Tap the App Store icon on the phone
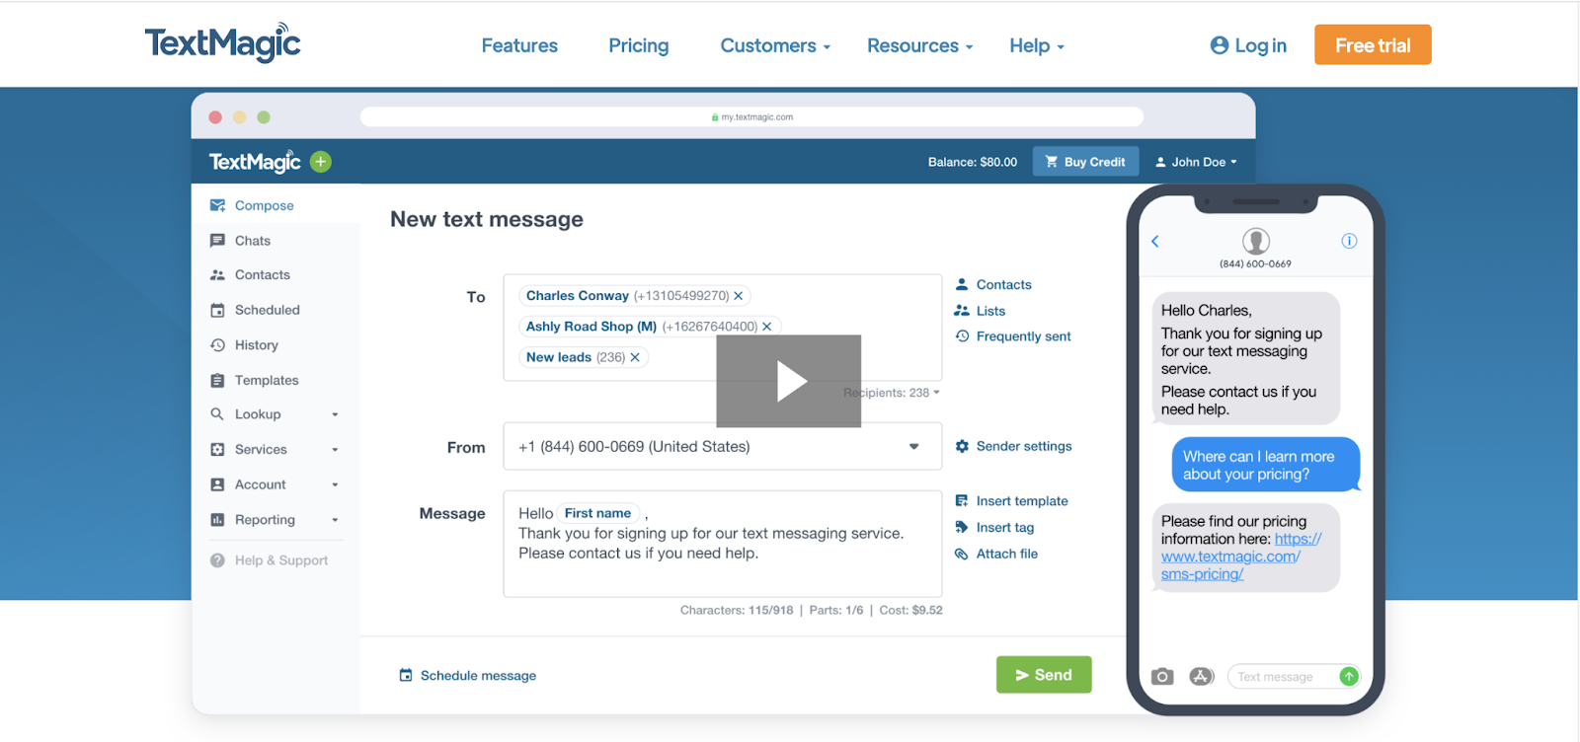 1201,676
